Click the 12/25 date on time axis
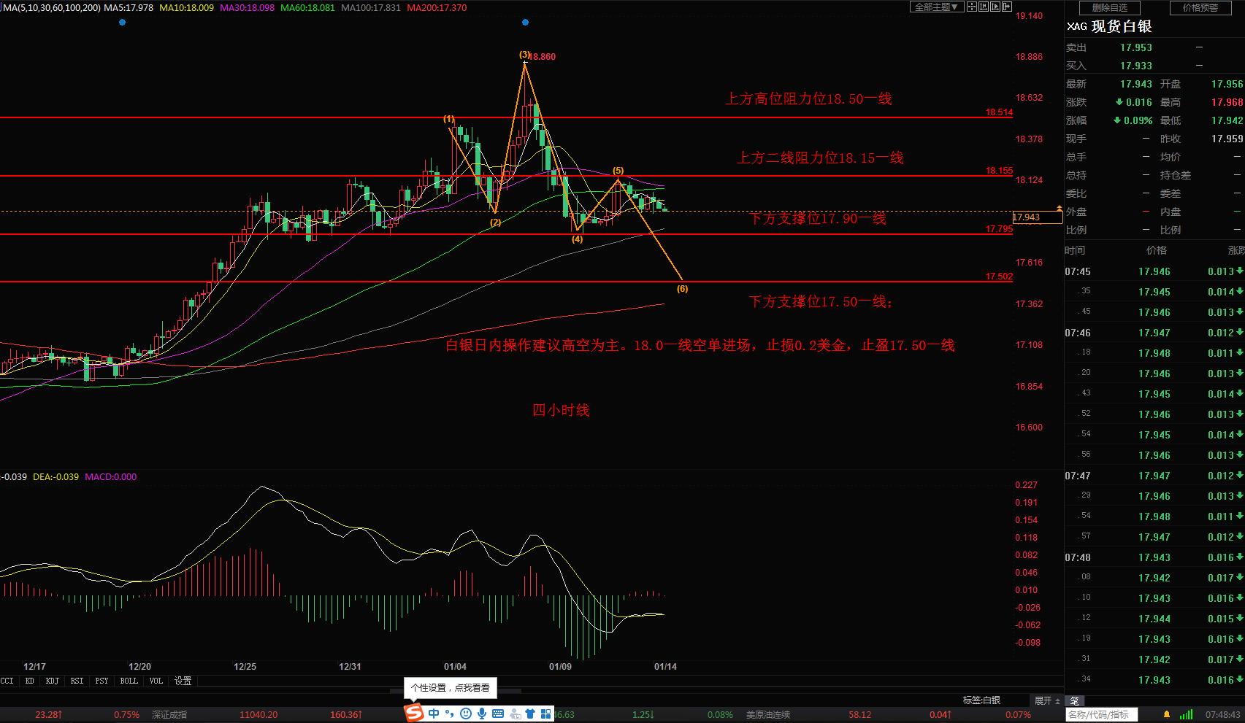 (x=245, y=666)
